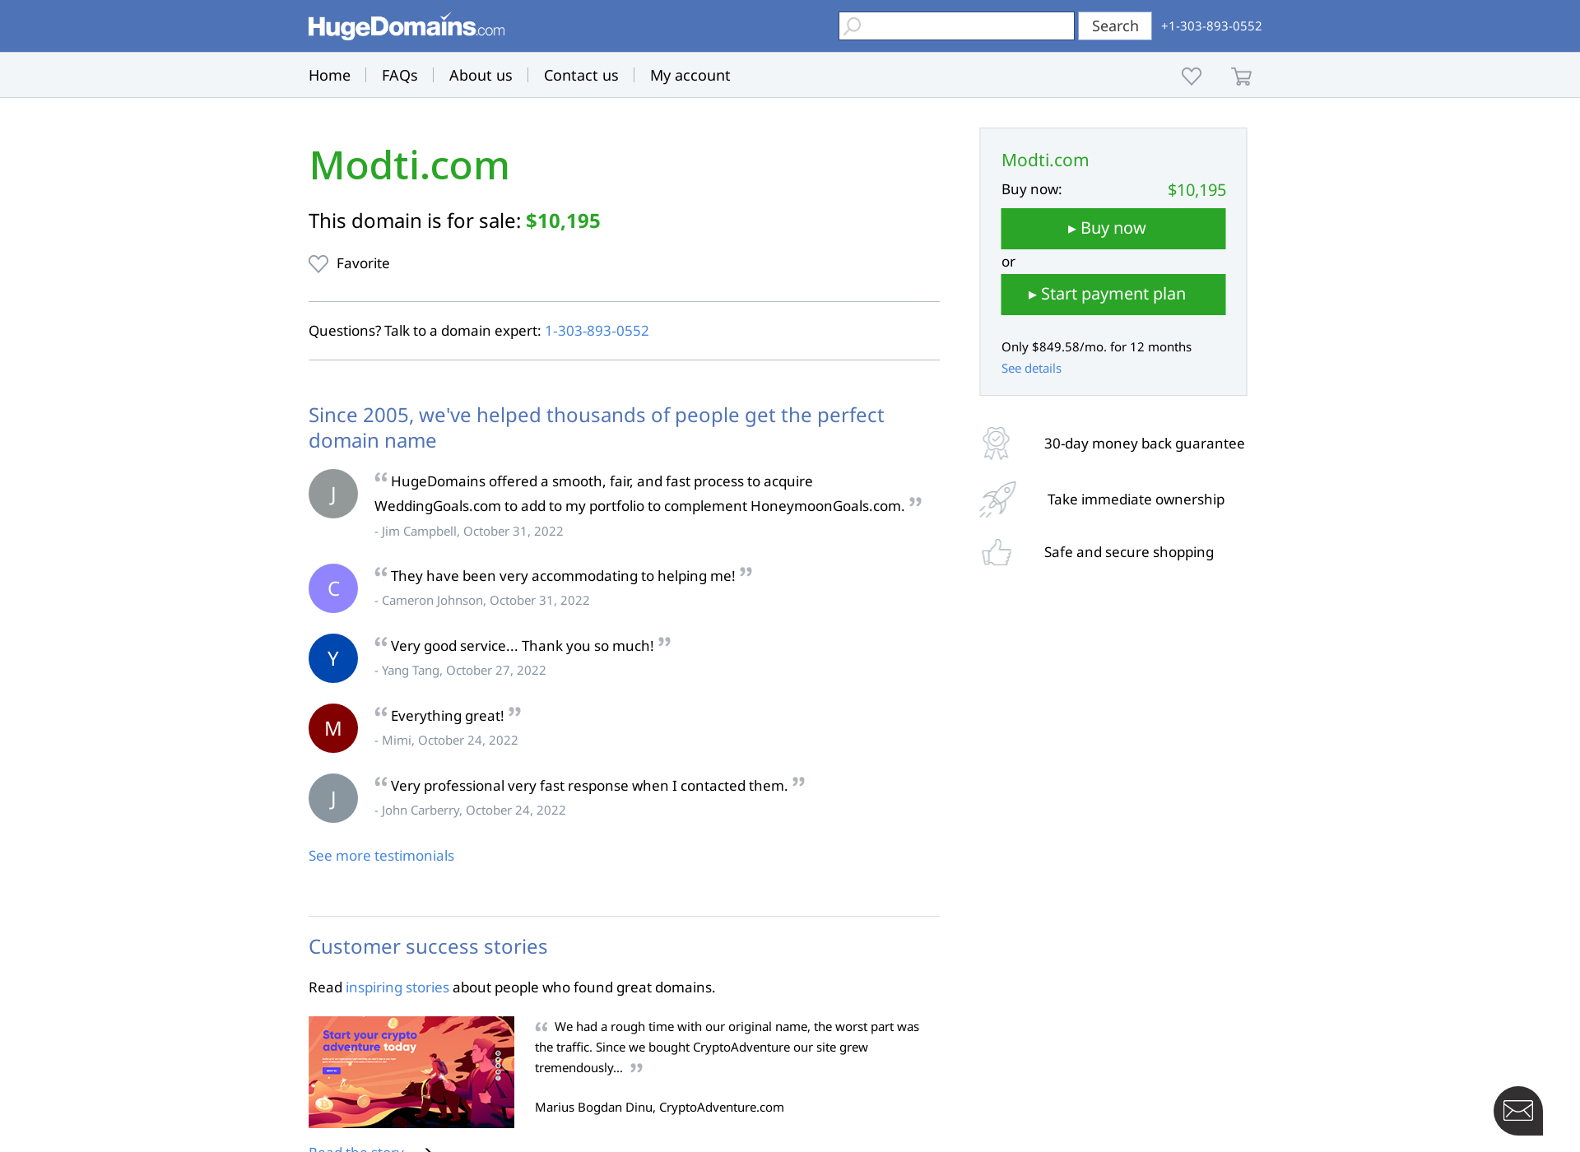Toggle the Favorite option for Modti.com
This screenshot has height=1152, width=1580.
tap(348, 264)
